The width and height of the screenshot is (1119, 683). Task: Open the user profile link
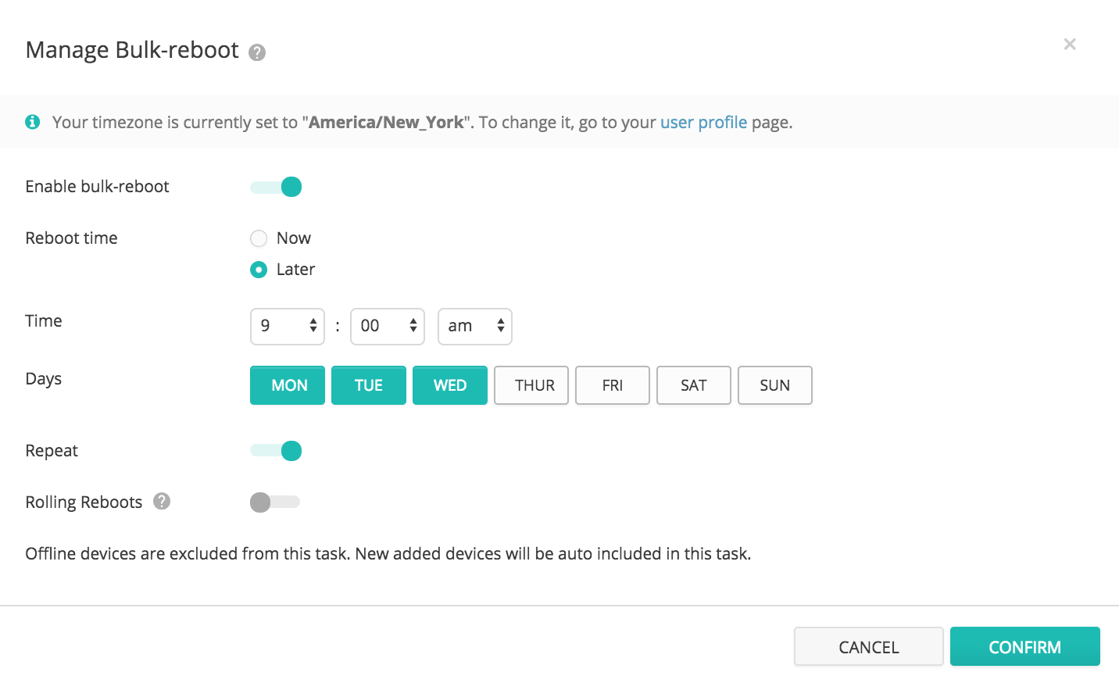(x=703, y=122)
